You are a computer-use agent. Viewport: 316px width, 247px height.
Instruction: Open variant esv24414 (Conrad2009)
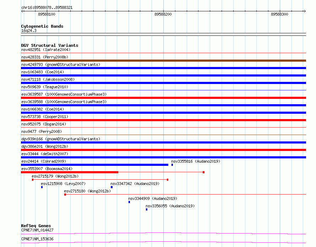pos(44,161)
